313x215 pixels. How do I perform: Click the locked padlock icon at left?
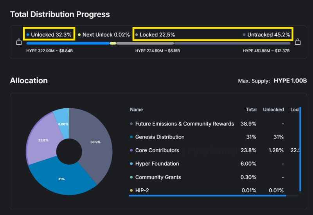click(19, 42)
